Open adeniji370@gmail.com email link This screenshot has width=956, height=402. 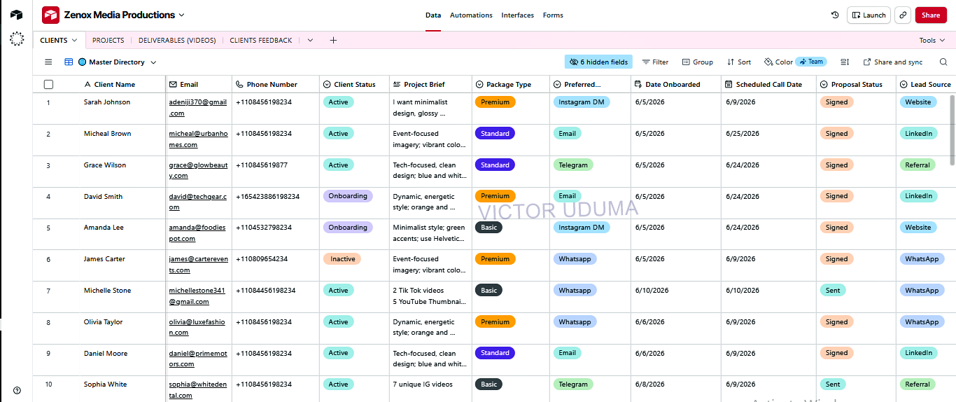pos(197,107)
